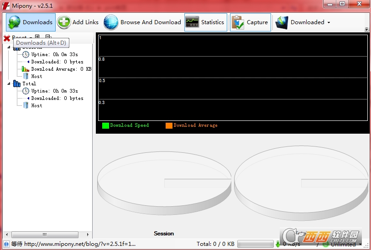Click the red X Reset button
This screenshot has width=371, height=250.
click(x=7, y=38)
